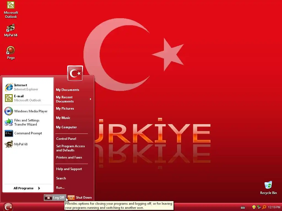This screenshot has width=282, height=211.
Task: Click the Safely Remove Hardware tray icon
Action: [259, 207]
